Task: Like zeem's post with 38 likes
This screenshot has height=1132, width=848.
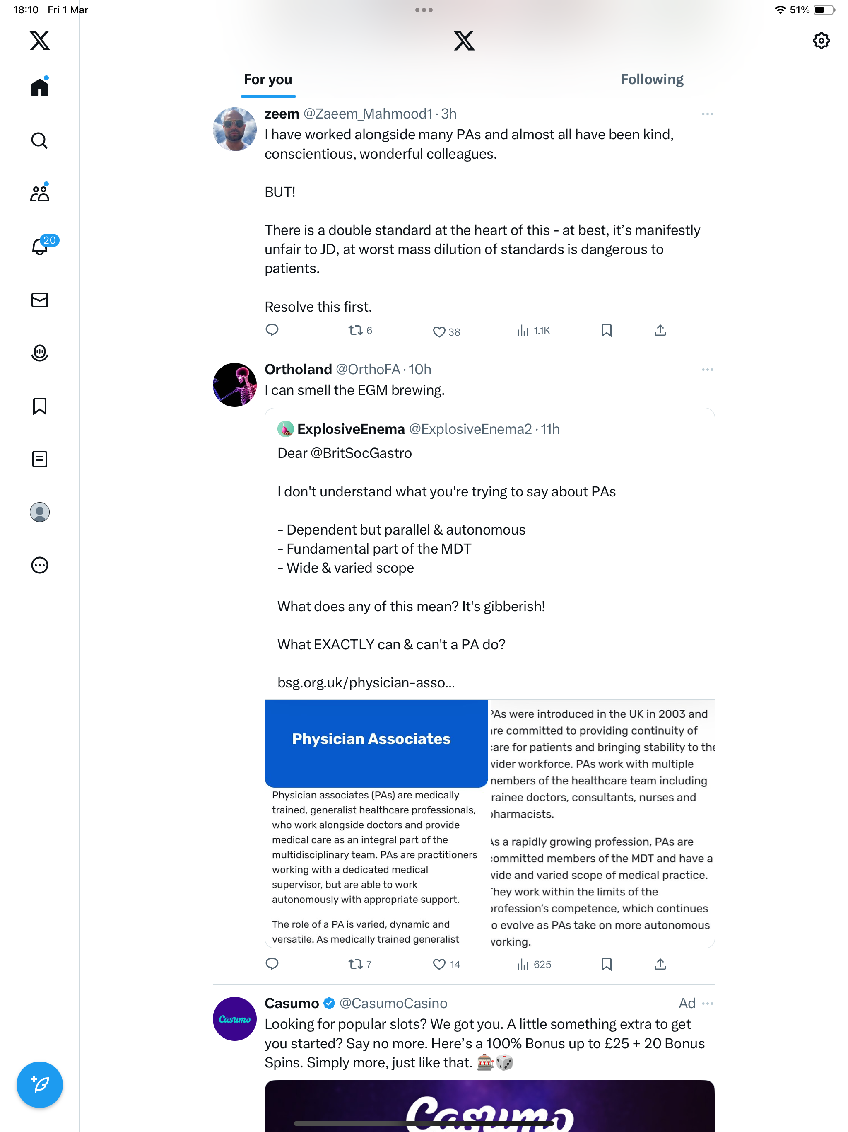Action: tap(446, 331)
